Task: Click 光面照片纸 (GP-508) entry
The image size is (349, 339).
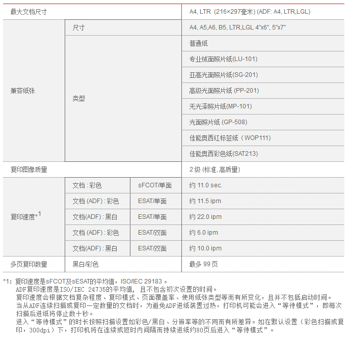Action: pos(218,122)
